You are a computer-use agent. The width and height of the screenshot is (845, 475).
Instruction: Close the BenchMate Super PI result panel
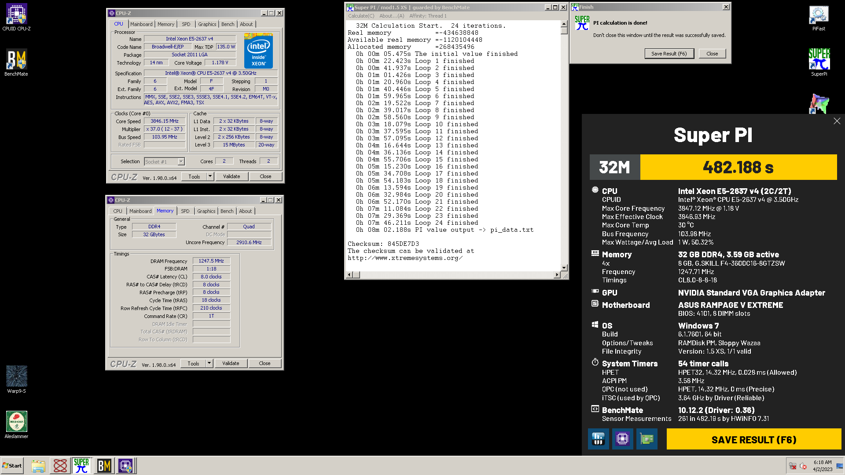point(837,121)
